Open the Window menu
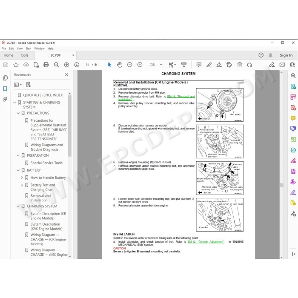 pyautogui.click(x=39, y=49)
